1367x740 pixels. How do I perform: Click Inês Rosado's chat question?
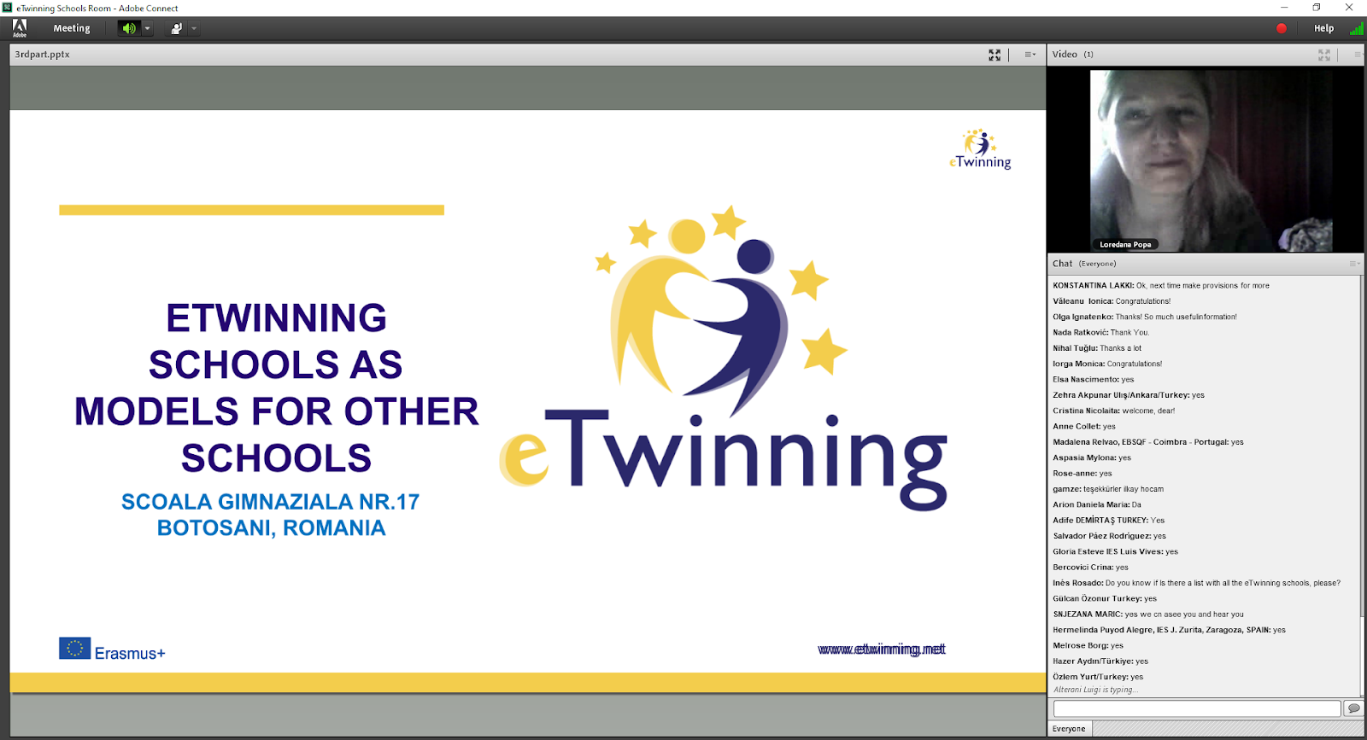pyautogui.click(x=1196, y=583)
